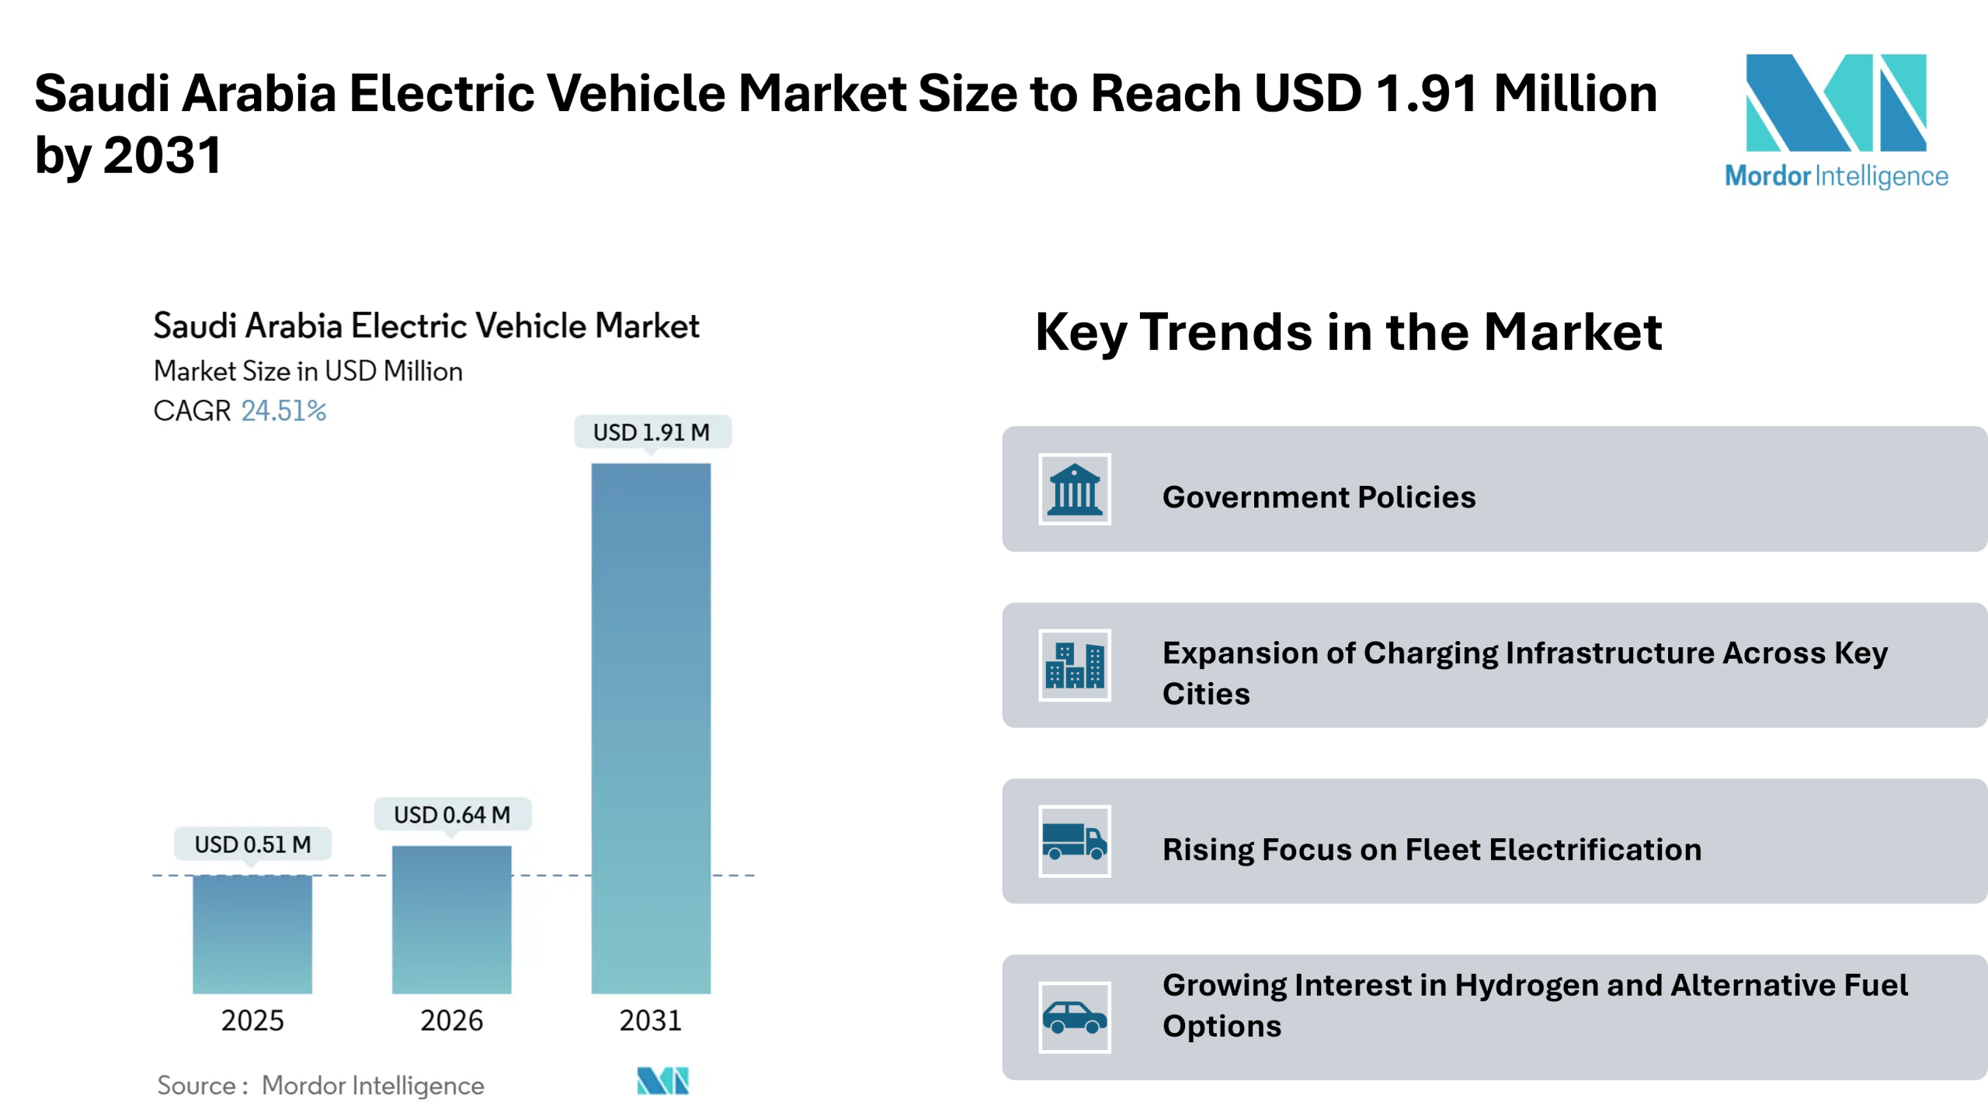Viewport: 1988px width, 1116px height.
Task: Click the government building icon
Action: (1074, 489)
